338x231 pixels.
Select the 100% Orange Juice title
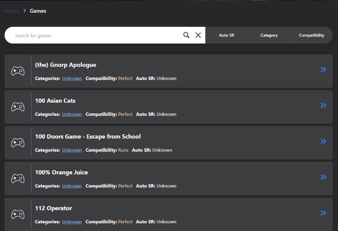click(x=62, y=172)
